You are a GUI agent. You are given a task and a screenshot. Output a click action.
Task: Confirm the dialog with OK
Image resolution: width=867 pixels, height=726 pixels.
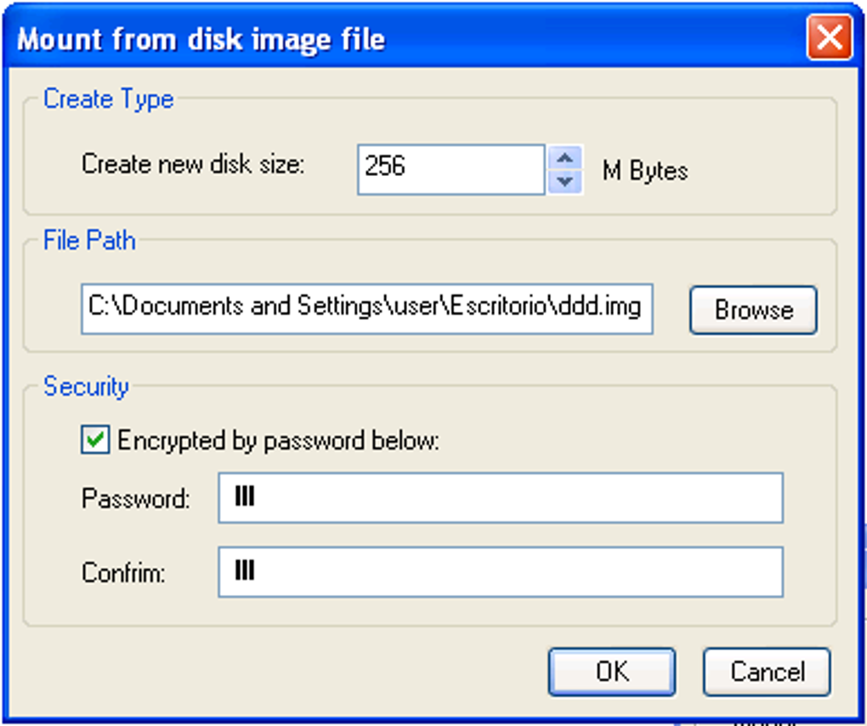611,672
